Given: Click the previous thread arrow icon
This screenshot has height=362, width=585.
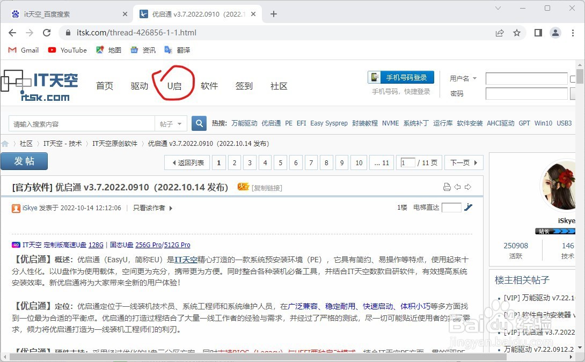Looking at the screenshot, I should (457, 187).
